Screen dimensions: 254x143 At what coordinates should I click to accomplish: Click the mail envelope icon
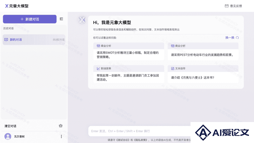click(227, 6)
